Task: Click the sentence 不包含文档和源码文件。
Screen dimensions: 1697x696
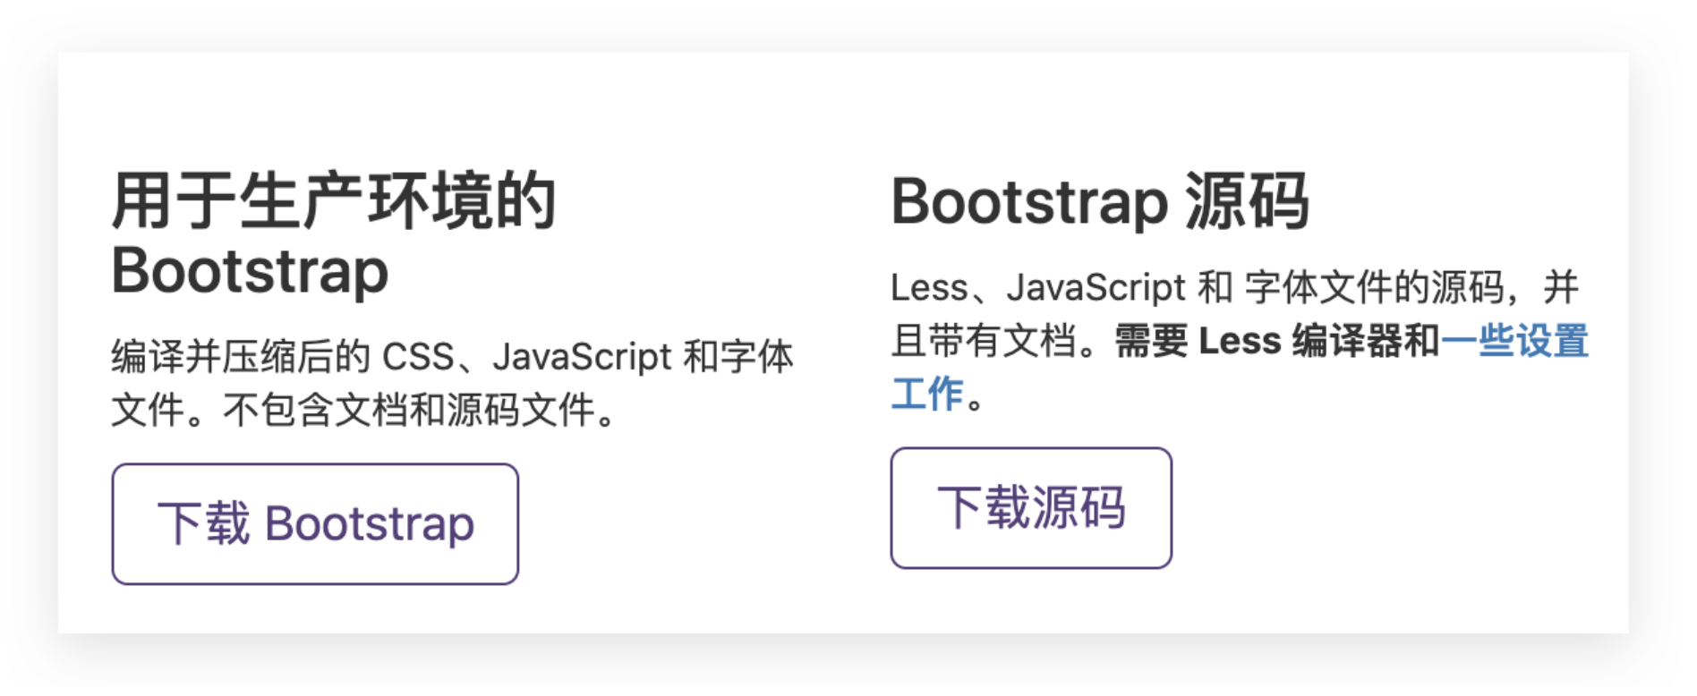Action: (x=420, y=410)
